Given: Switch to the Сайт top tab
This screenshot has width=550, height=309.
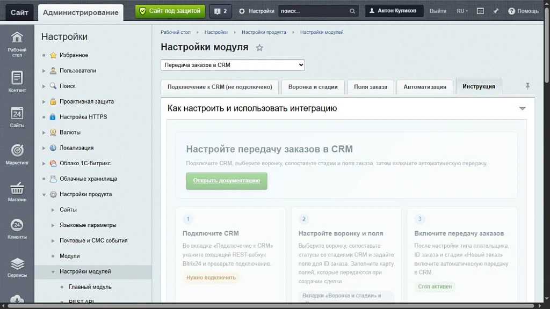Looking at the screenshot, I should pyautogui.click(x=19, y=13).
